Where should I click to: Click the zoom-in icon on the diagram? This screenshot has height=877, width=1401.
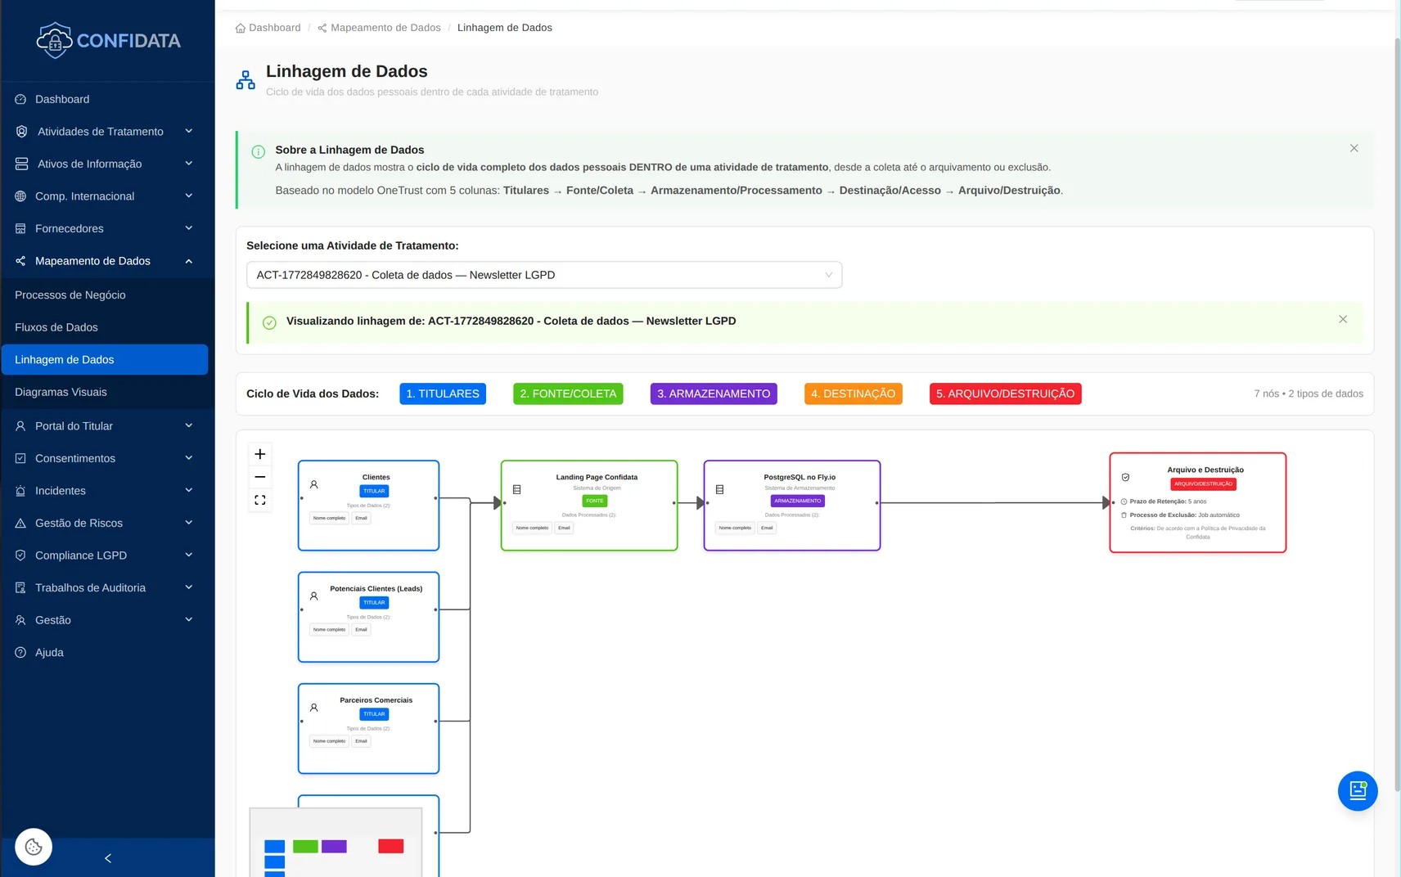(260, 453)
